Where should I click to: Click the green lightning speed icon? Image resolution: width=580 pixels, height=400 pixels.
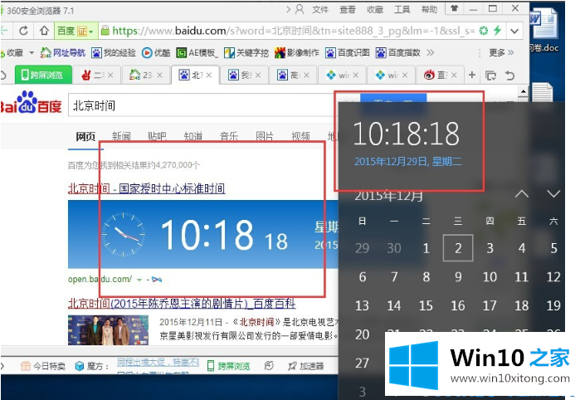point(497,31)
